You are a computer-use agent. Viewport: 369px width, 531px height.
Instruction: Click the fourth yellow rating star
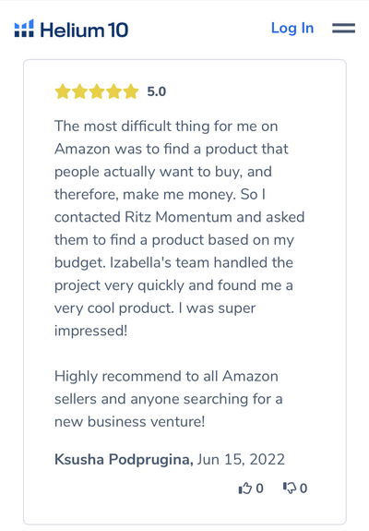114,91
